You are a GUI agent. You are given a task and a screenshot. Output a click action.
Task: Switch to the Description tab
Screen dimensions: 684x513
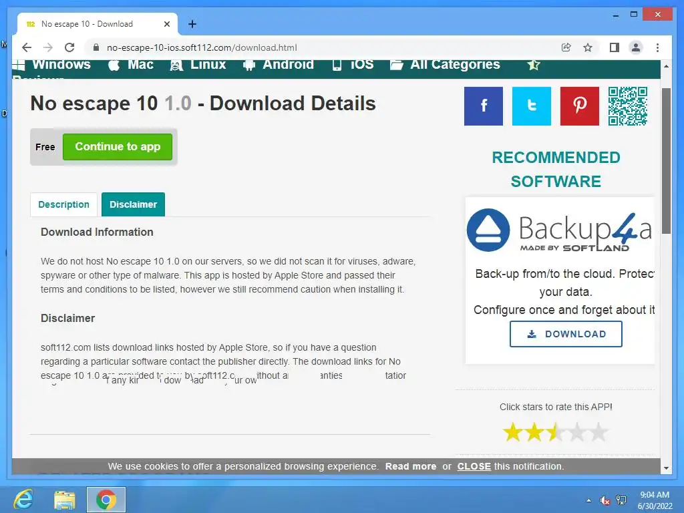coord(63,204)
